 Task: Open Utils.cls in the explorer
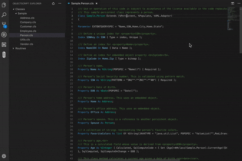point(25,40)
